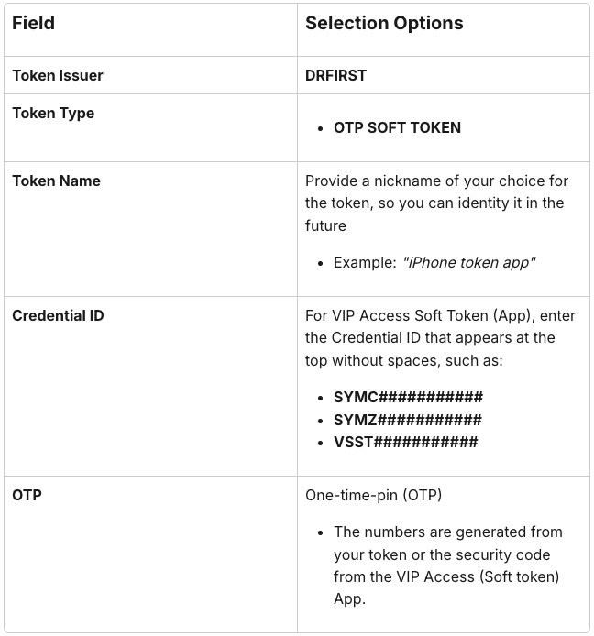The height and width of the screenshot is (636, 594).
Task: Click the bullet before OTP SOFT TOKEN
Action: pyautogui.click(x=321, y=128)
